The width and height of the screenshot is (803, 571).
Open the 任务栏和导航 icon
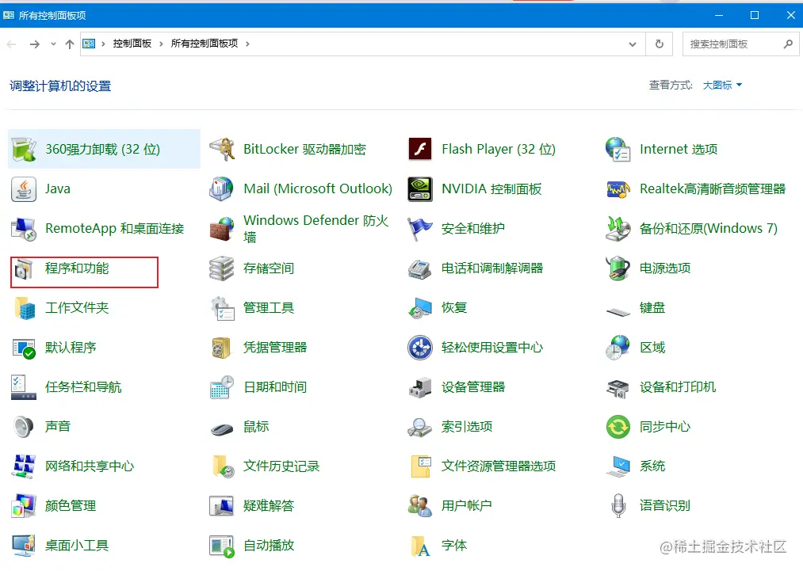click(24, 387)
